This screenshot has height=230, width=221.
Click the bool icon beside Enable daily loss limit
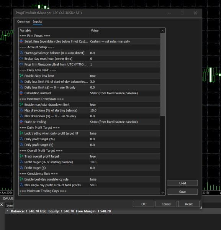pos(21,76)
